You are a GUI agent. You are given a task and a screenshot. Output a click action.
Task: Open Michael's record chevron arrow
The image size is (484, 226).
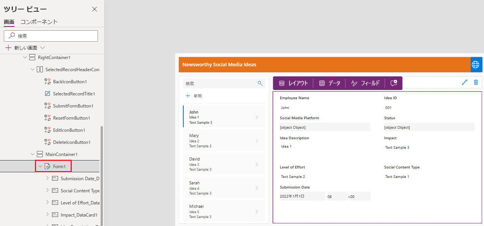[257, 212]
